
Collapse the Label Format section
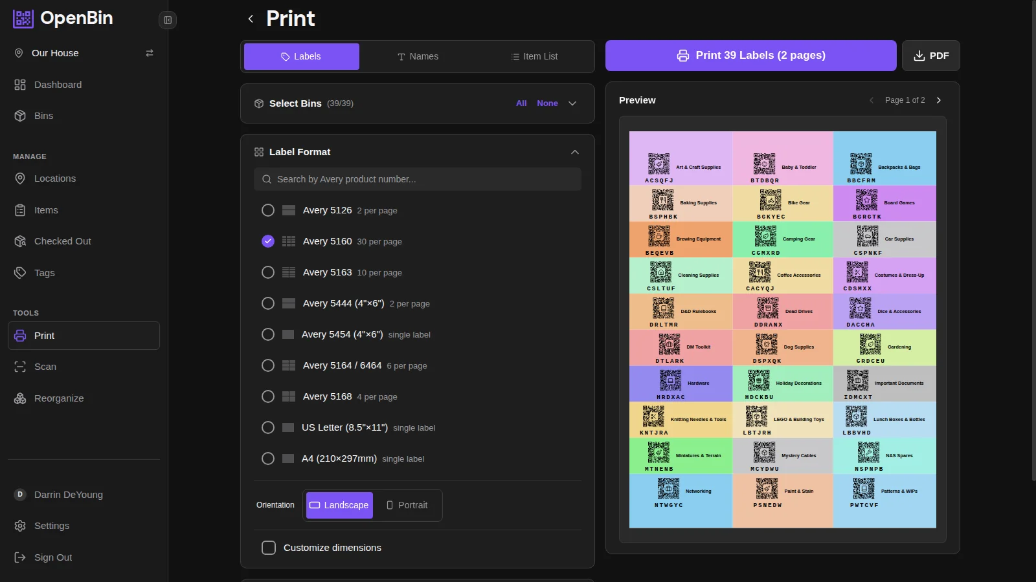pyautogui.click(x=575, y=152)
